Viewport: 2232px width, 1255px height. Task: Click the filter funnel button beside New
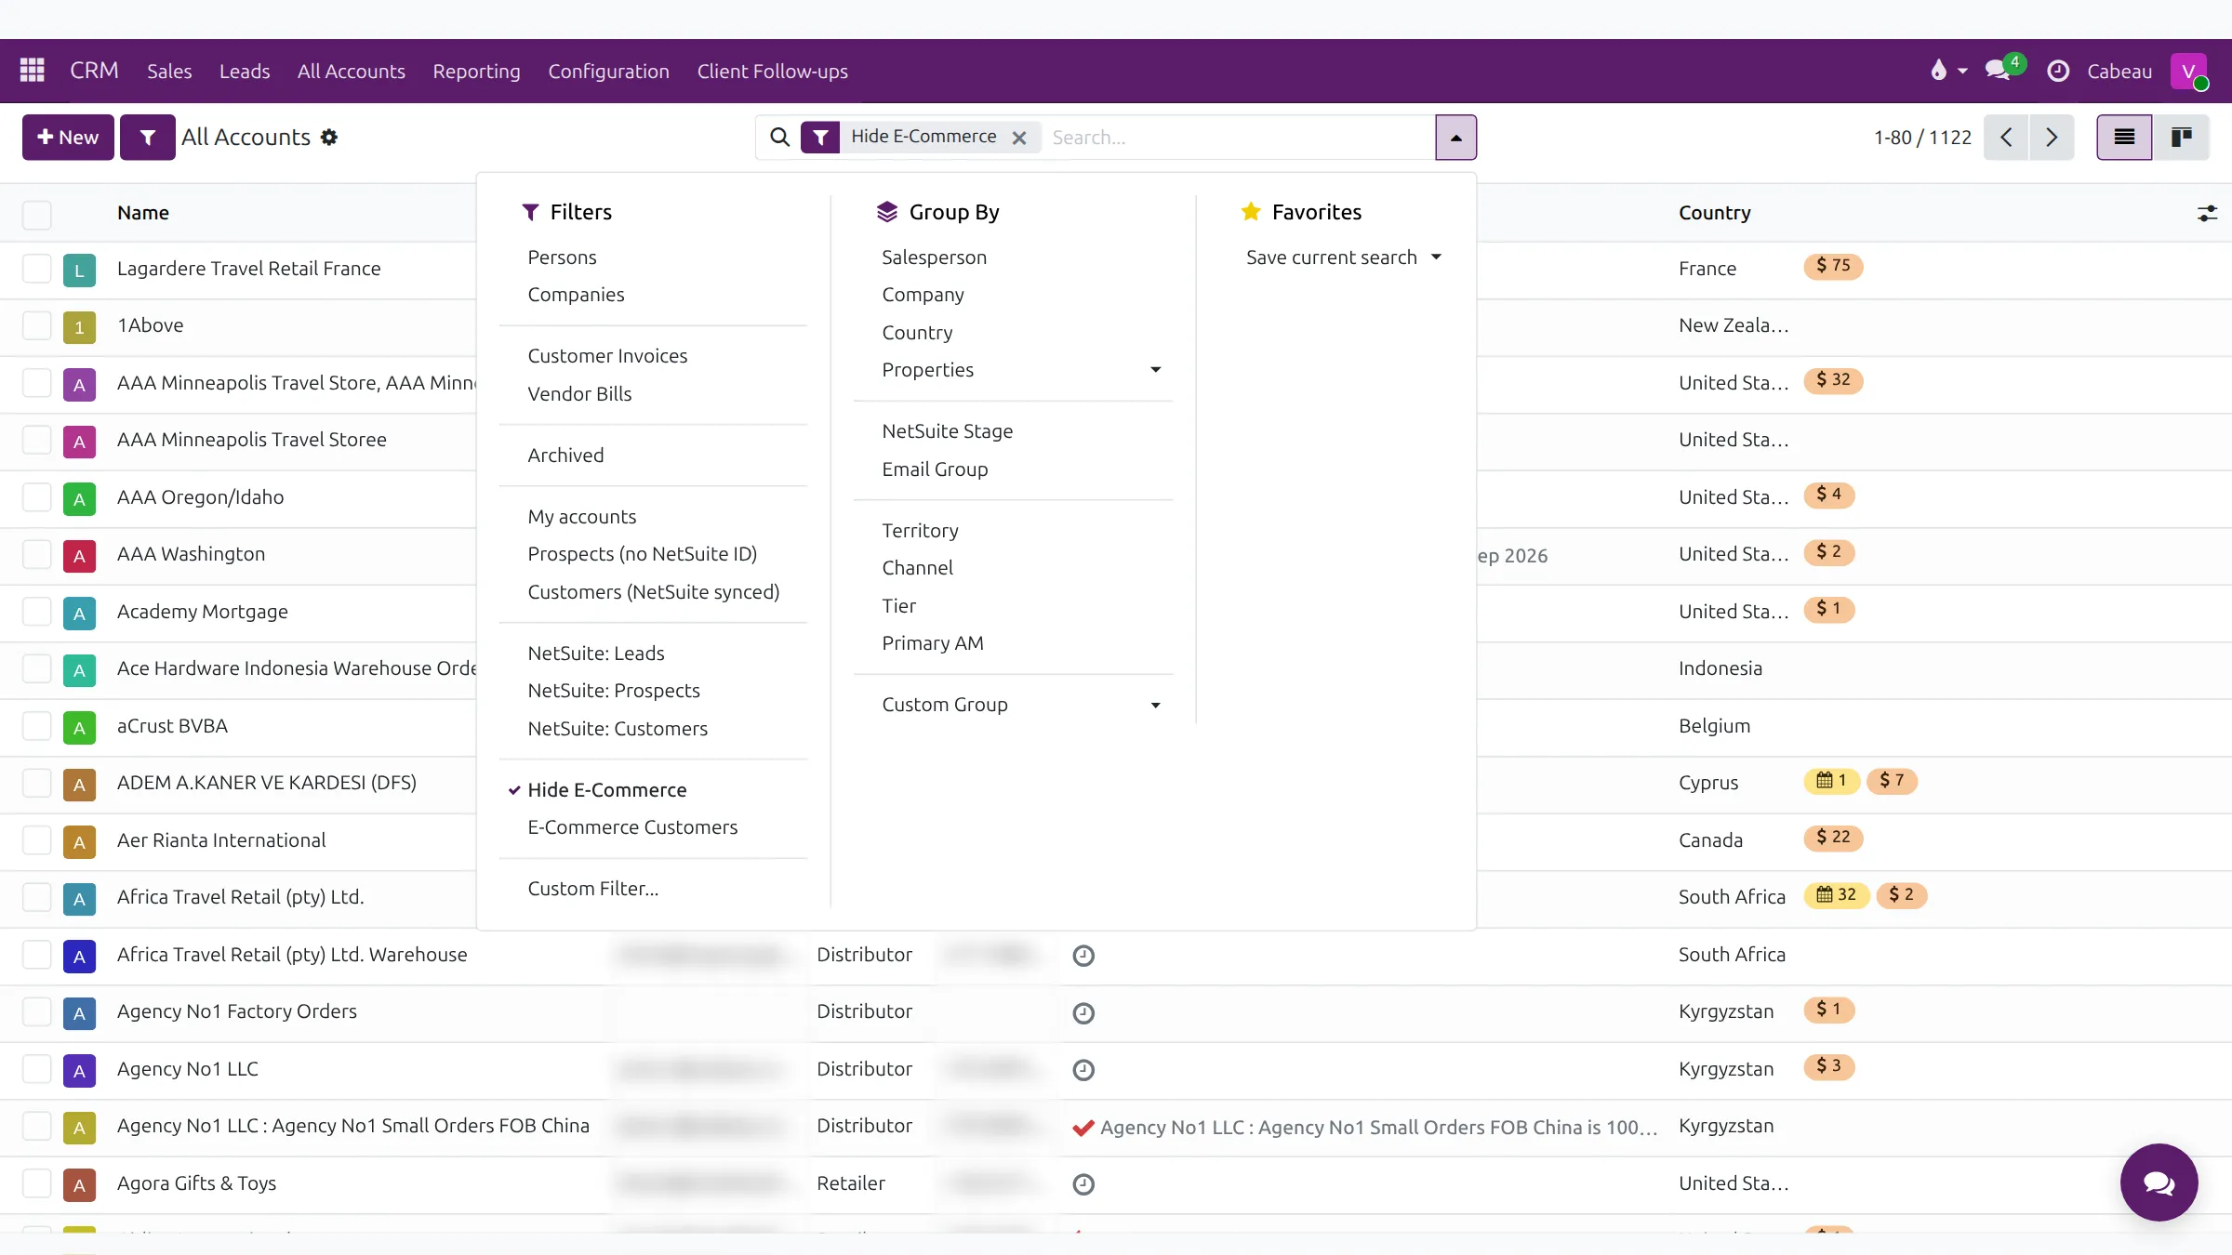[148, 138]
